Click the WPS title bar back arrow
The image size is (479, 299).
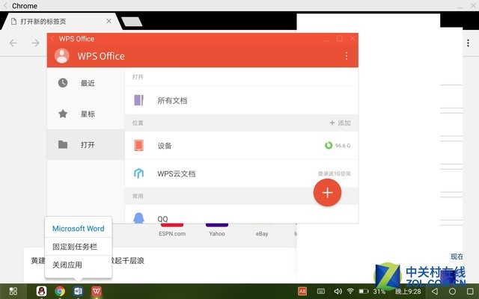[x=52, y=38]
